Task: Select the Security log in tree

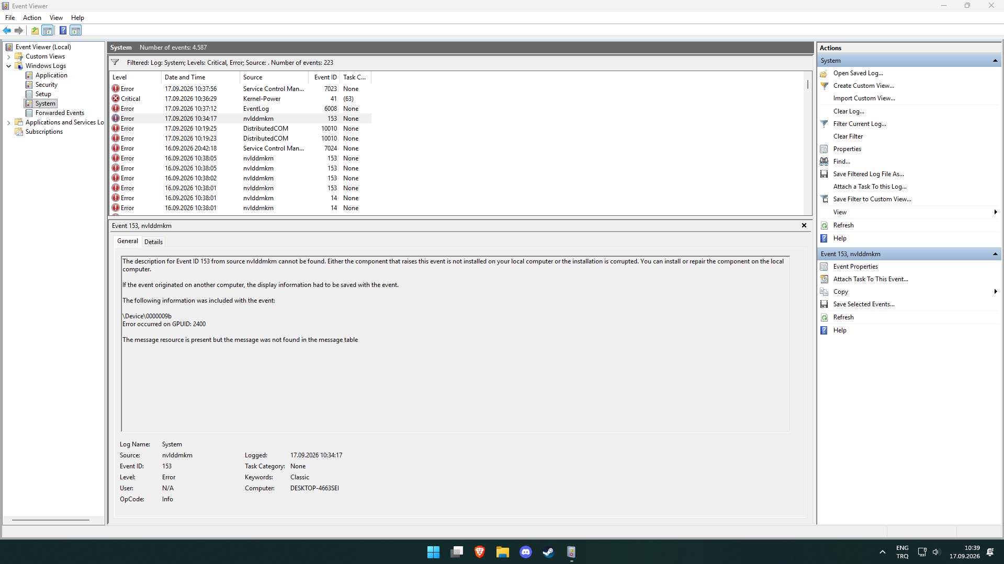Action: [x=47, y=85]
